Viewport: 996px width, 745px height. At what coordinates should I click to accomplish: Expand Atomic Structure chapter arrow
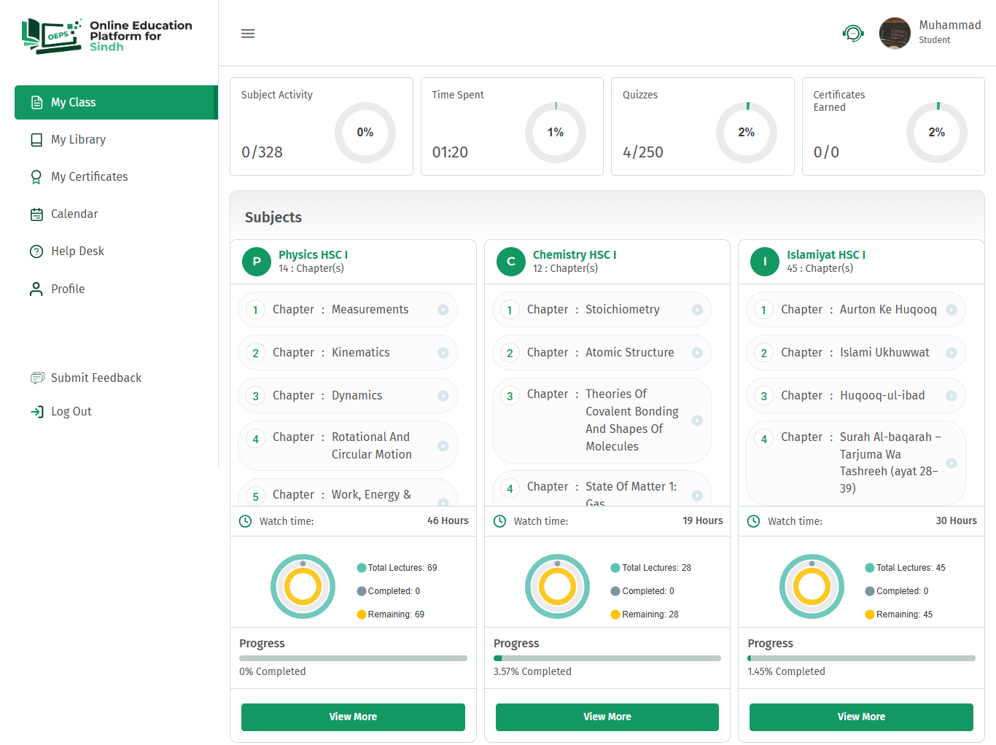(697, 353)
